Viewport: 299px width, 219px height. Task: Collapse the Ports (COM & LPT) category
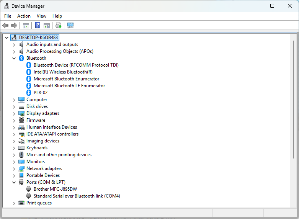click(x=14, y=182)
